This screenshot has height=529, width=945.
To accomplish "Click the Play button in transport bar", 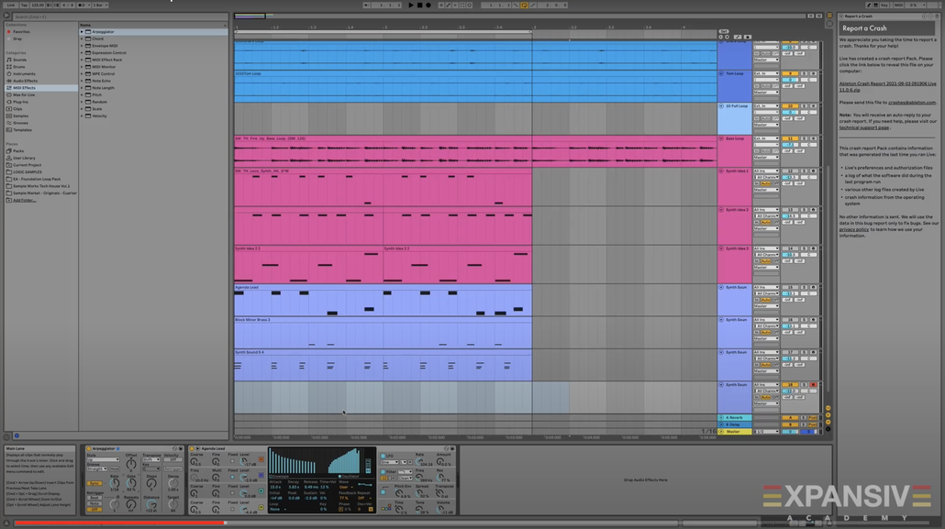I will [x=411, y=5].
